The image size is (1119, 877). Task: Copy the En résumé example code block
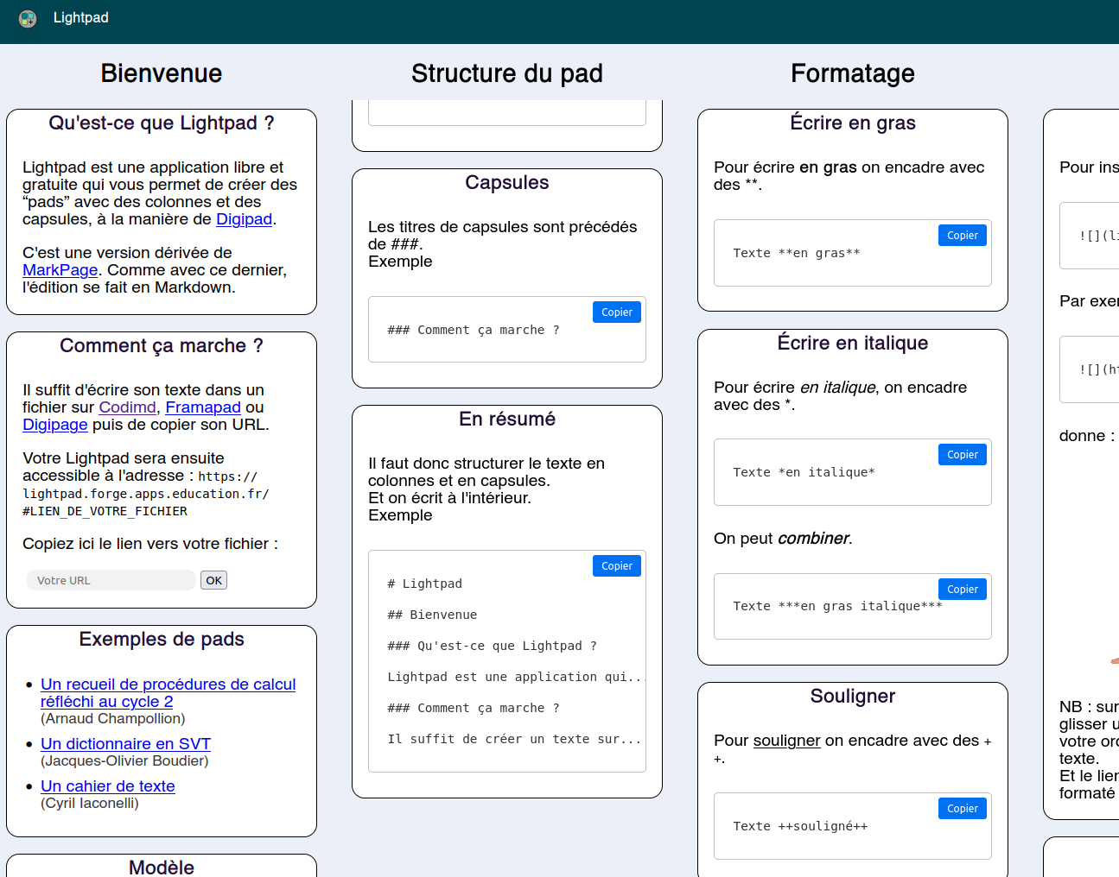(617, 566)
